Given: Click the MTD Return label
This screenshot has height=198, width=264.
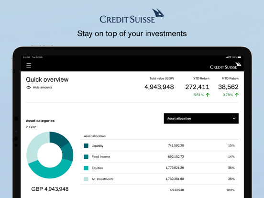Looking at the screenshot, I should pyautogui.click(x=230, y=78).
